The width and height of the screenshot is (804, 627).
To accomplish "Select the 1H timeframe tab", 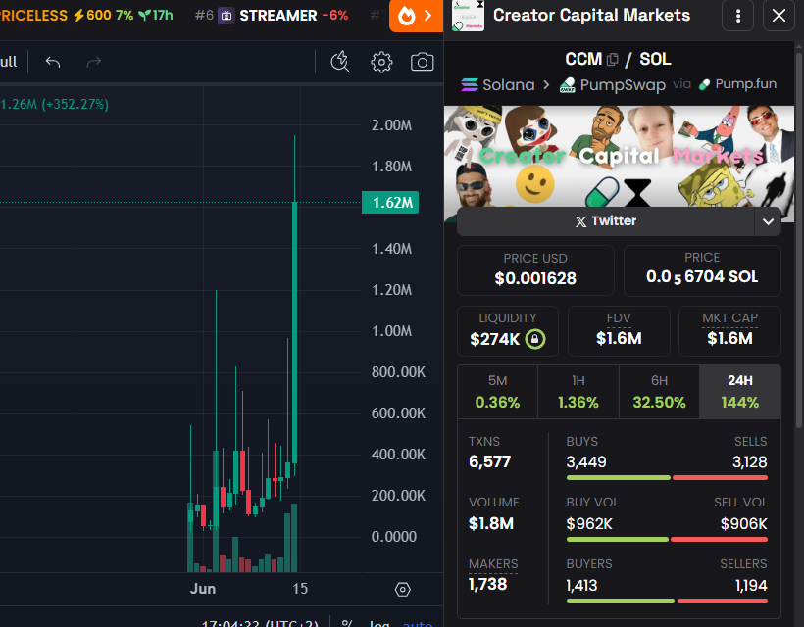I will click(x=578, y=392).
